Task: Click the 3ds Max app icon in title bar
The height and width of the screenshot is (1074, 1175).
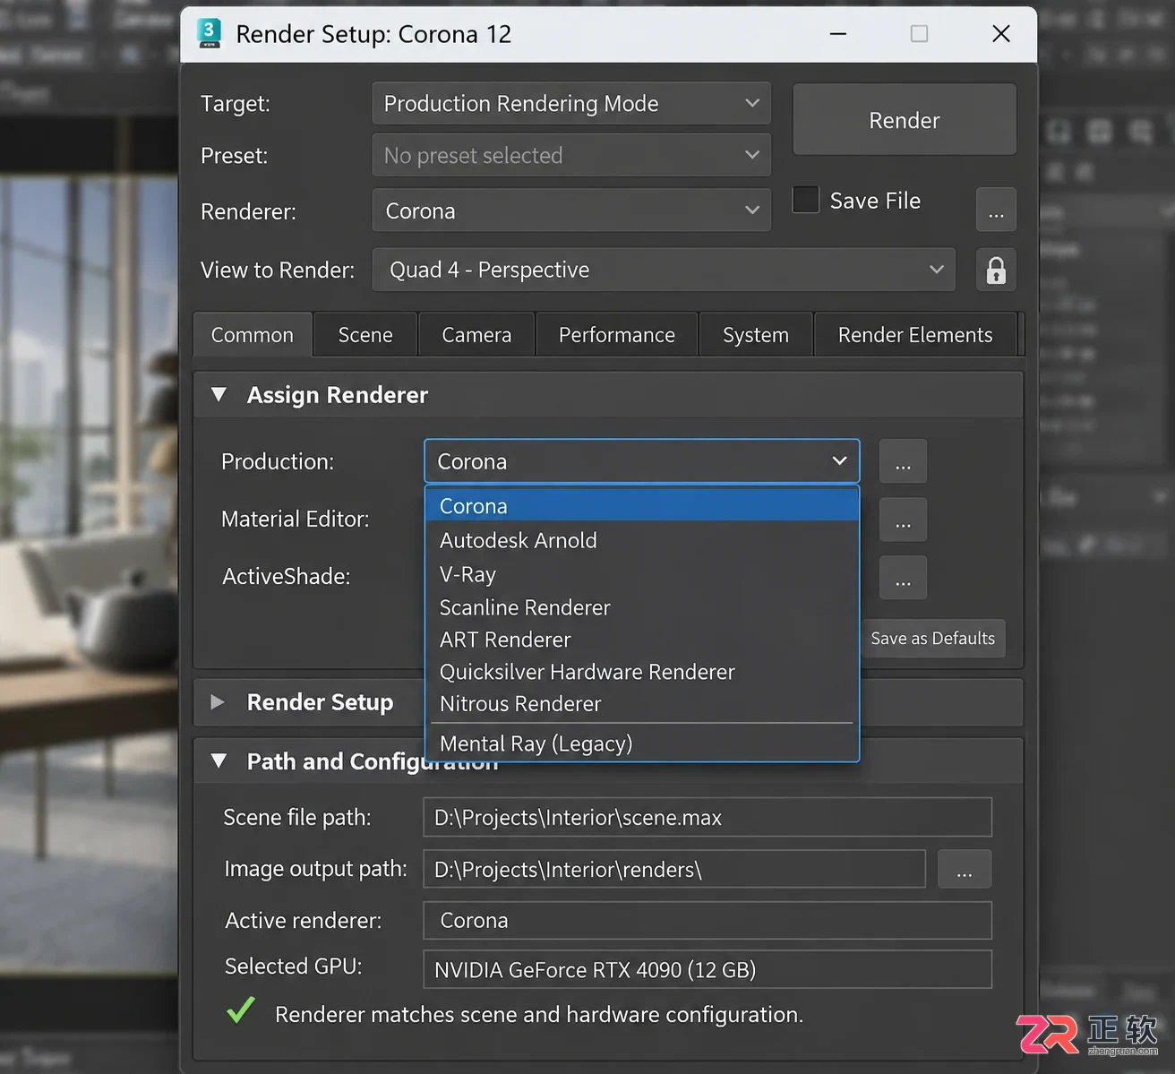Action: (209, 33)
